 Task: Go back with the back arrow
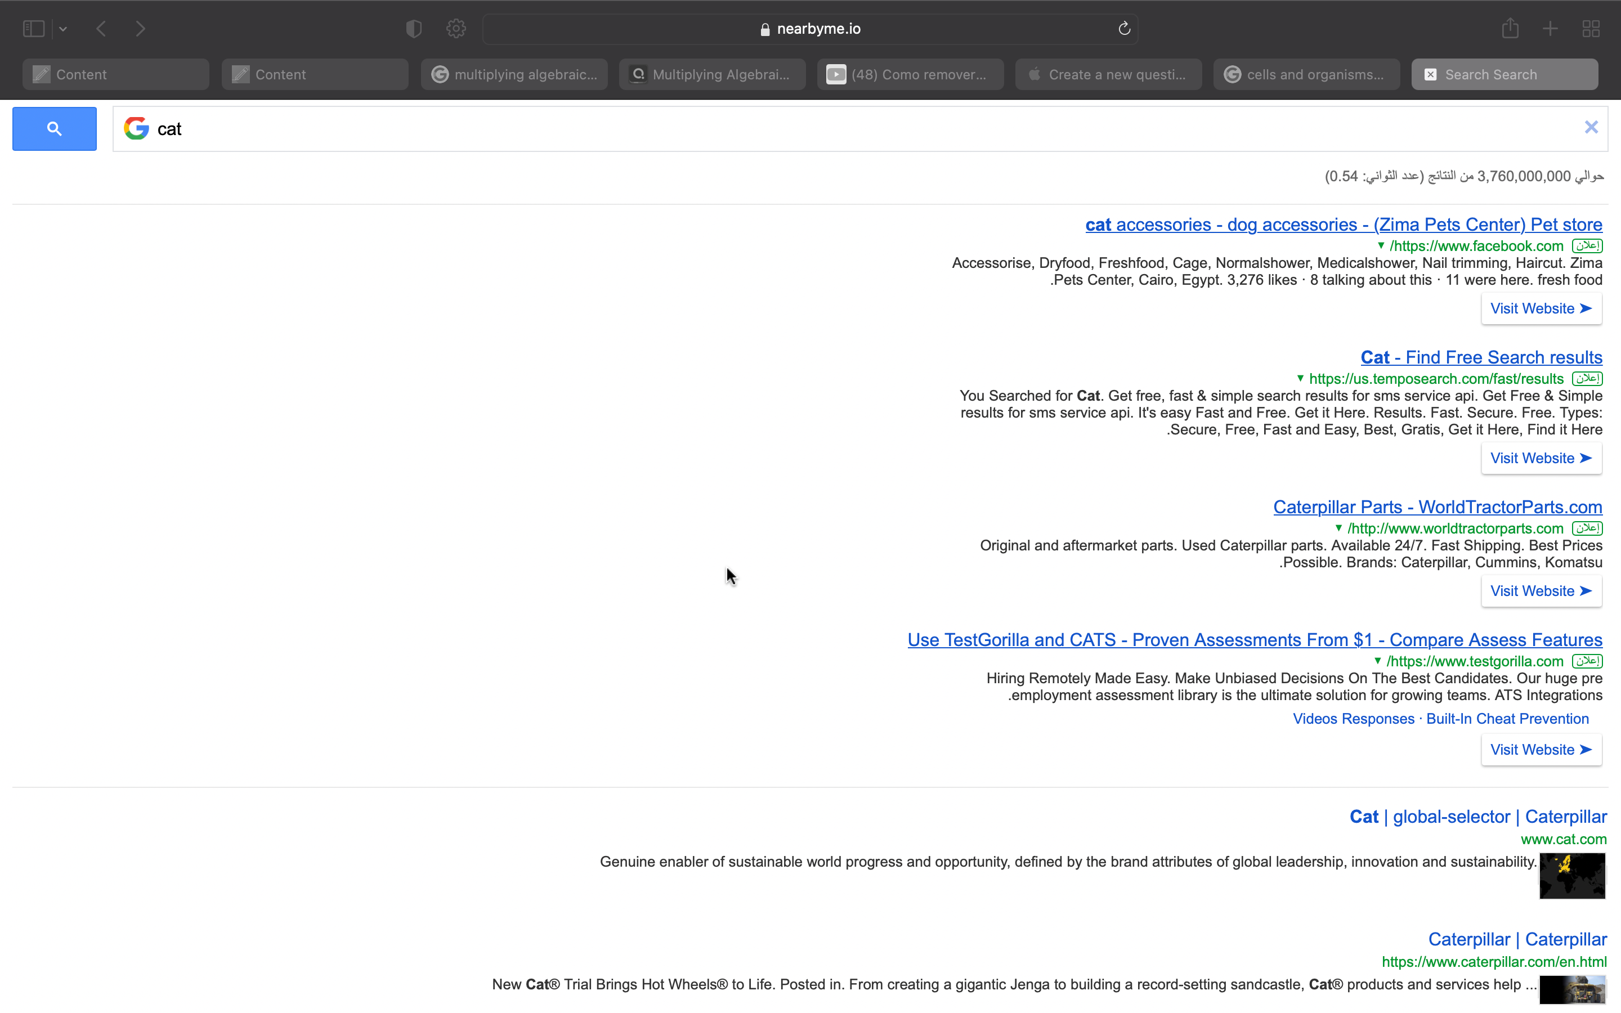click(102, 29)
